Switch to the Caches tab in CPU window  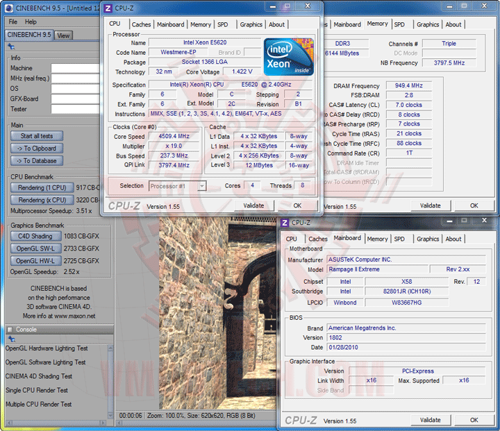click(x=141, y=24)
